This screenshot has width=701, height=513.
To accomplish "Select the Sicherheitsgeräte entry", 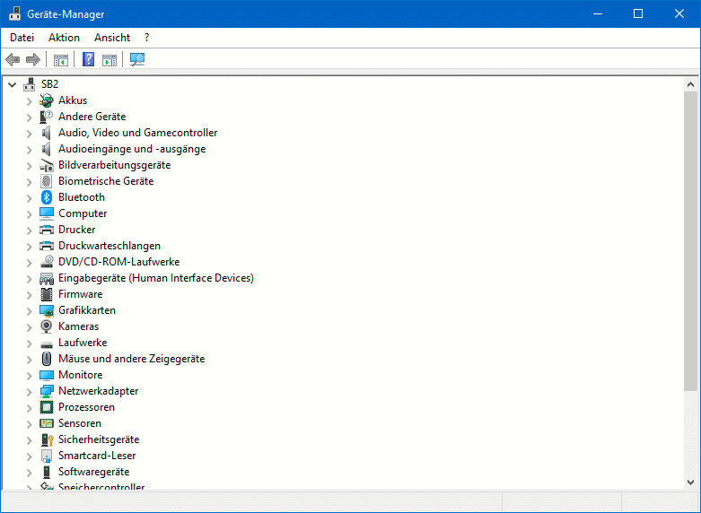I will pos(99,439).
